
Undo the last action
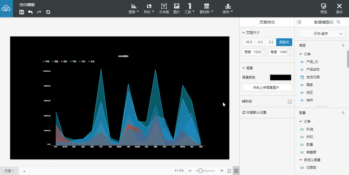click(30, 12)
